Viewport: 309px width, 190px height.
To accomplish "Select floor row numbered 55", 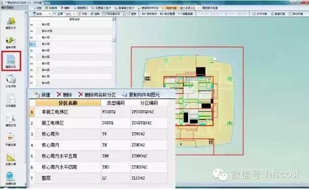I will click(x=71, y=70).
